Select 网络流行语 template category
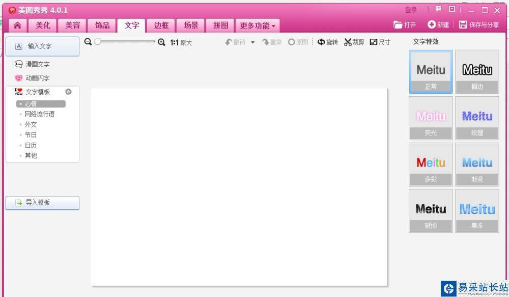 pyautogui.click(x=39, y=114)
